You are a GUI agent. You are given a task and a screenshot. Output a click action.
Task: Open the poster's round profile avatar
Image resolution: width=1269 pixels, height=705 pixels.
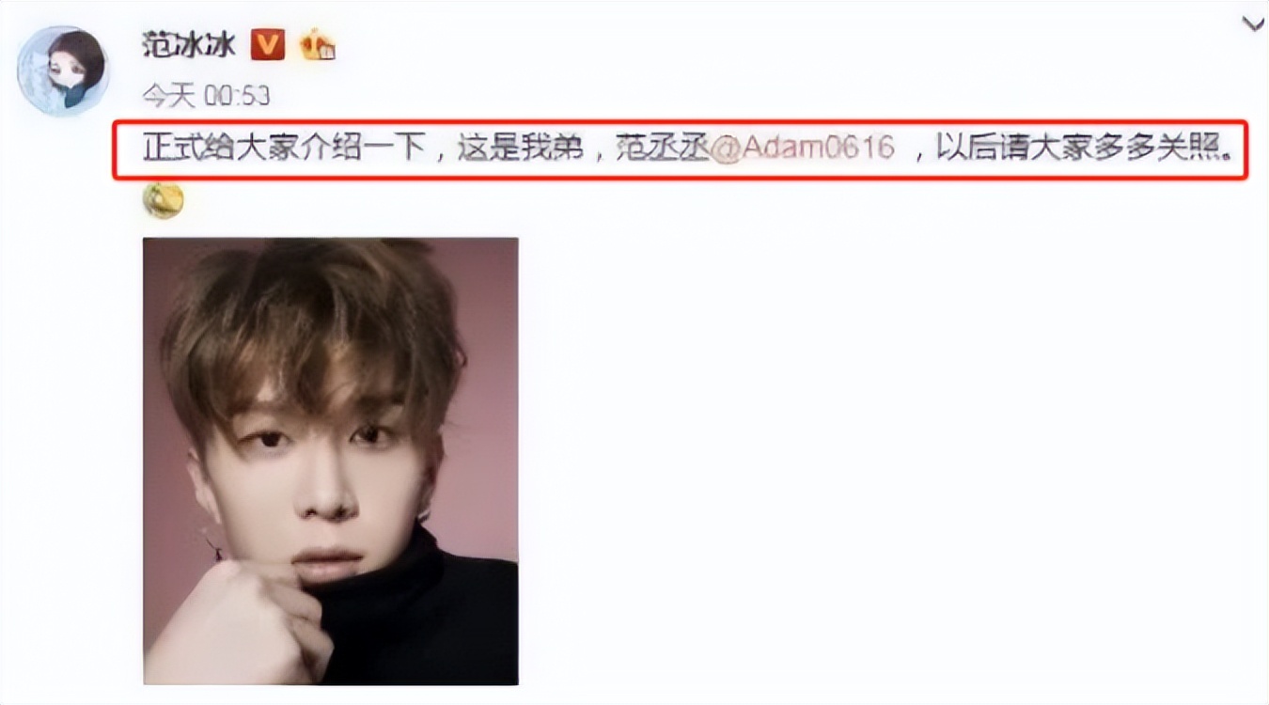click(65, 71)
